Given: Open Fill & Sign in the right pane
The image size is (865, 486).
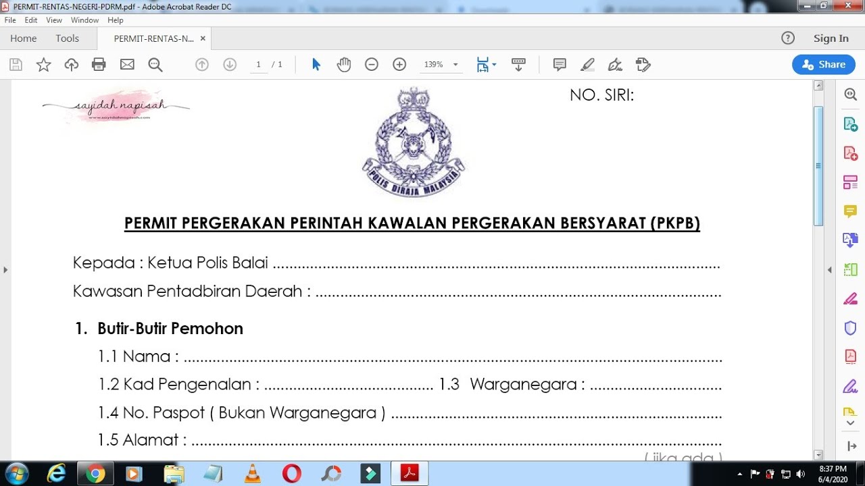Looking at the screenshot, I should pyautogui.click(x=851, y=298).
